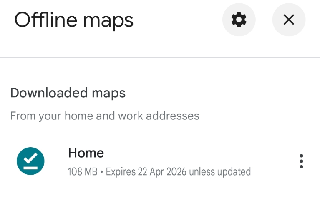The height and width of the screenshot is (220, 320).
Task: Click the word 'unless updated' in Home subtitle
Action: click(x=220, y=172)
